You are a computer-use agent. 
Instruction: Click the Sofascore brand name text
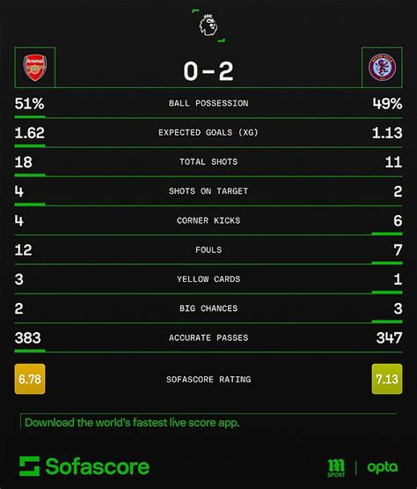[98, 467]
